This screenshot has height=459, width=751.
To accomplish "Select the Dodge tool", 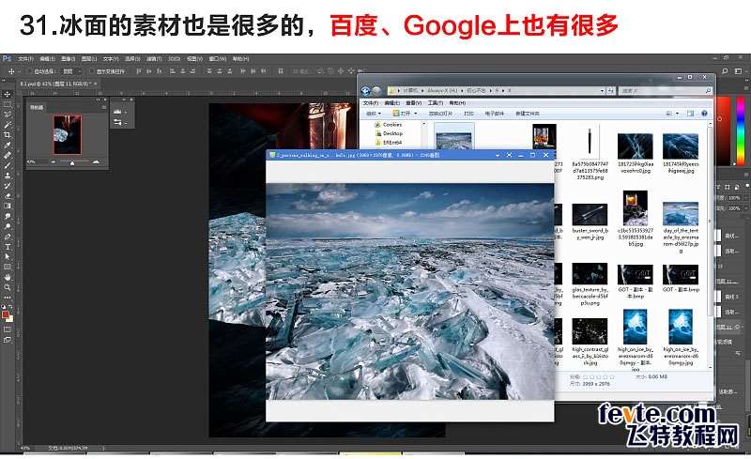I will pos(8,226).
